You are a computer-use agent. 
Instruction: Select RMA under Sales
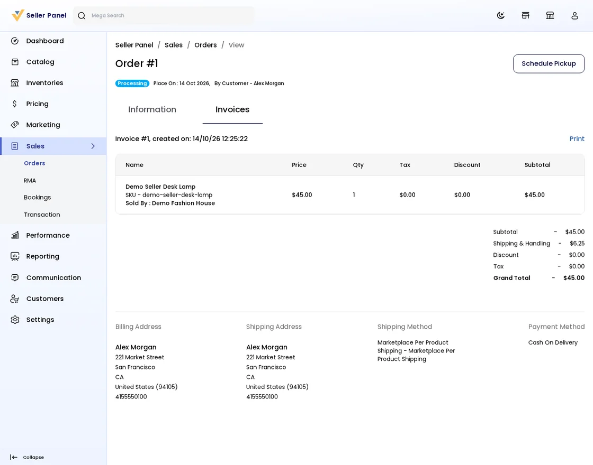click(x=30, y=180)
